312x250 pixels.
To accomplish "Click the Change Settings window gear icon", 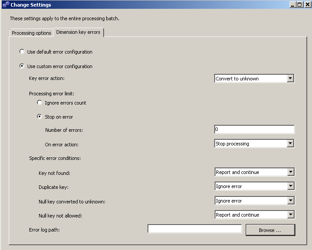I will coord(5,5).
